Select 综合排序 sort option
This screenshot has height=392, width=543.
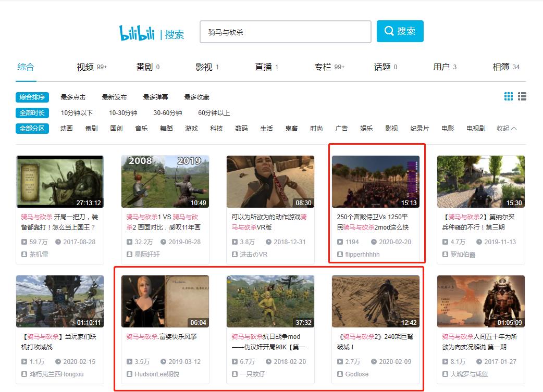[x=32, y=97]
